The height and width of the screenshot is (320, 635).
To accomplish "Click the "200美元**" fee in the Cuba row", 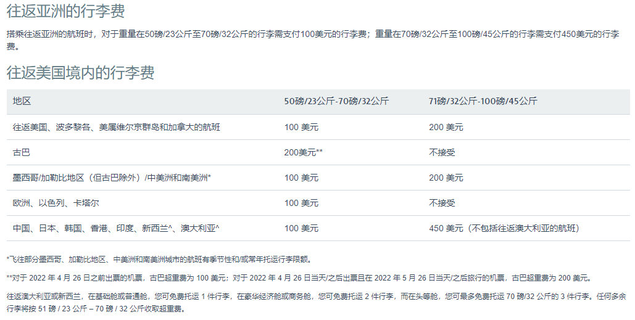I will (x=303, y=152).
